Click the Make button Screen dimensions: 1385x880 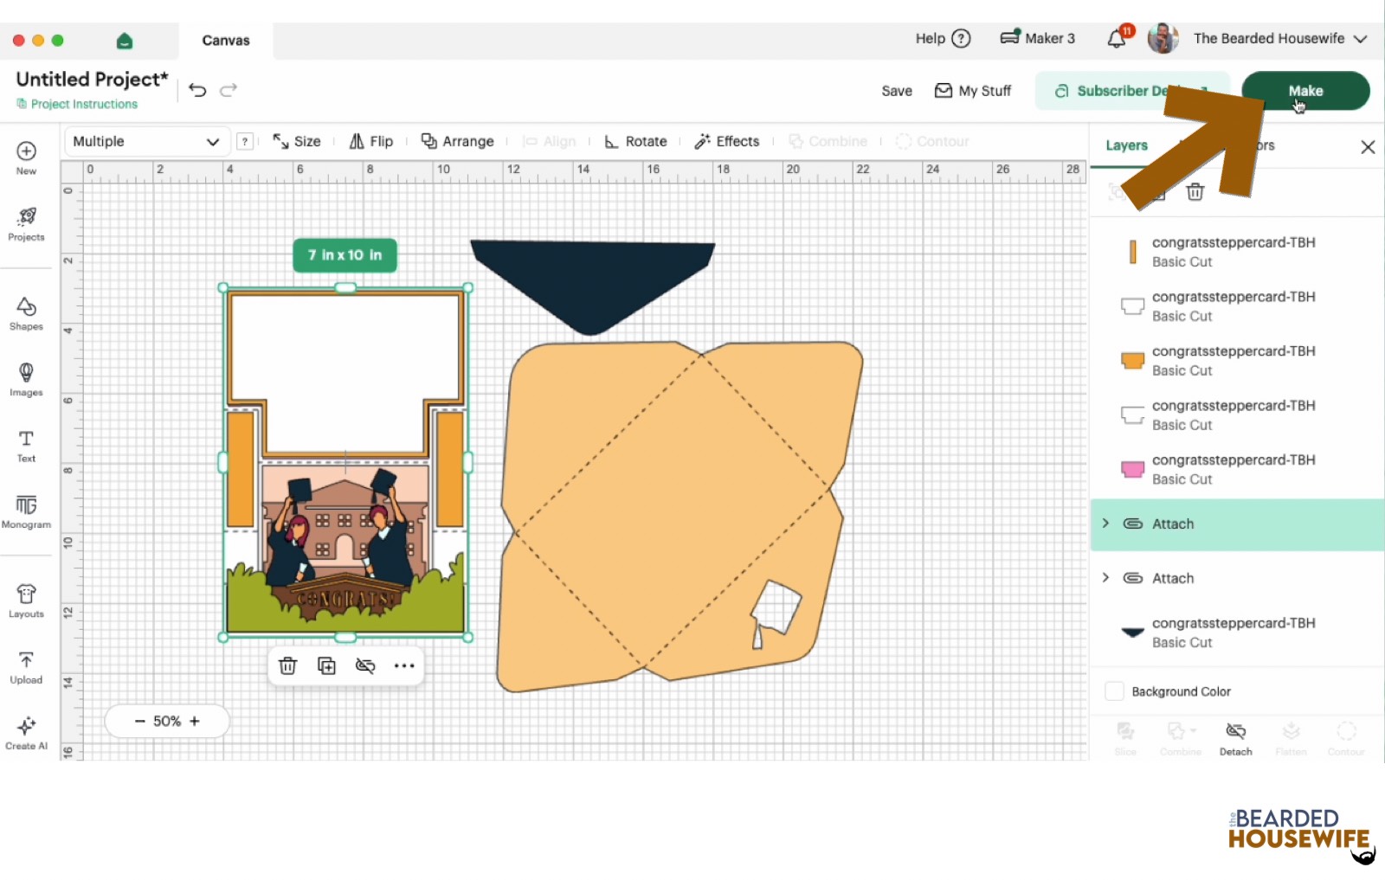point(1305,91)
